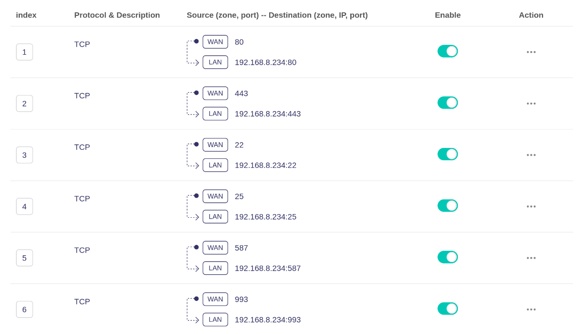Open action menu for port 80 rule
Screen dimensions: 584x334
coord(531,52)
